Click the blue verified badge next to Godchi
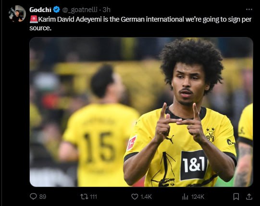Screen dimensions: 260x206 click(x=57, y=10)
